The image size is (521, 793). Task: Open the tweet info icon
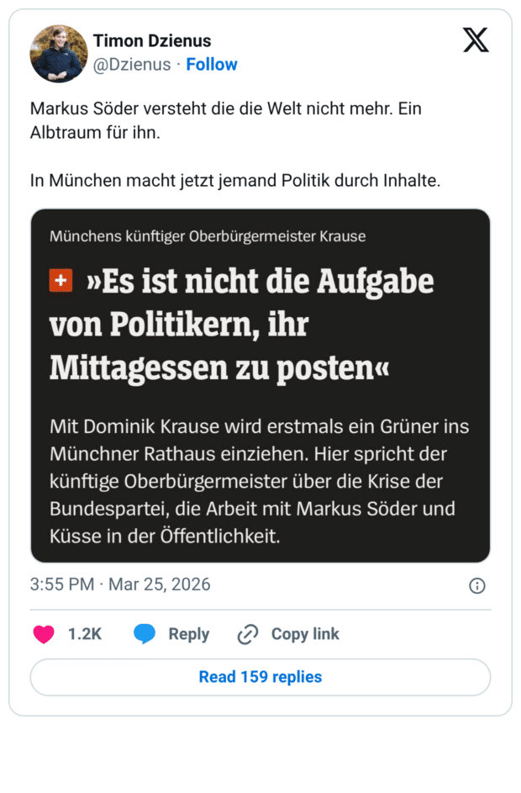tap(477, 584)
